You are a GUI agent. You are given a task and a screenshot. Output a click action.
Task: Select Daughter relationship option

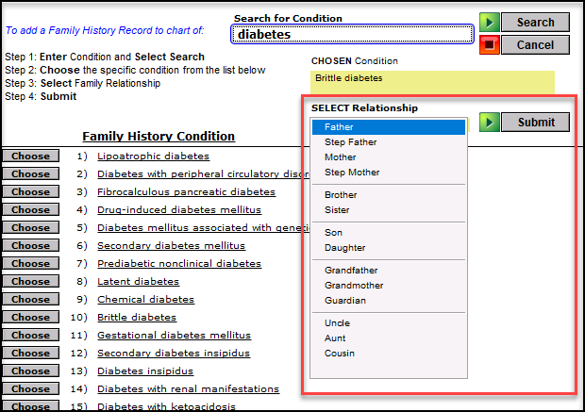tap(389, 248)
